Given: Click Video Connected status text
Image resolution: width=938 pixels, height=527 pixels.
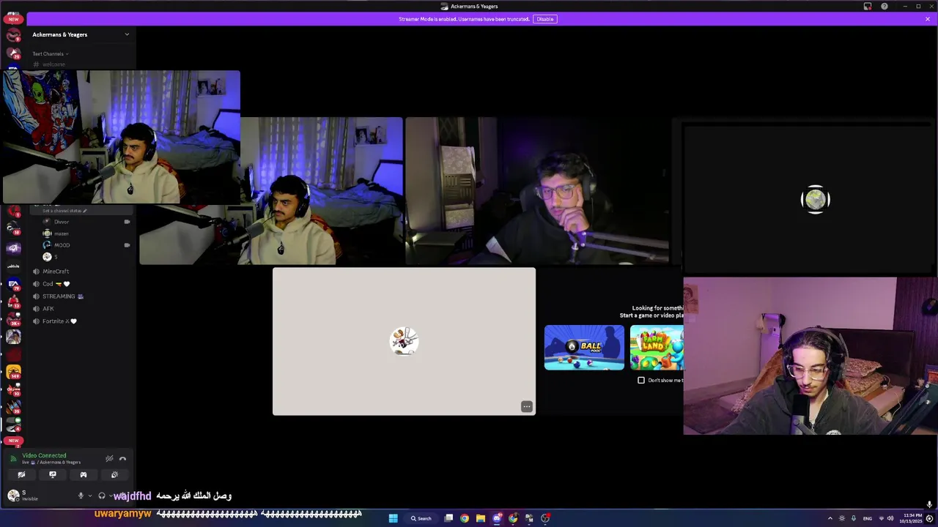Looking at the screenshot, I should (44, 455).
